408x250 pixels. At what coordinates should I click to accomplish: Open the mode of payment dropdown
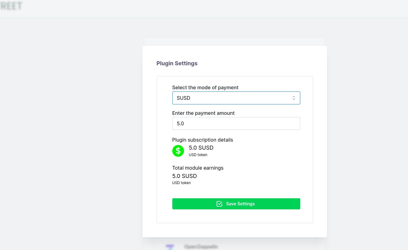[x=236, y=98]
